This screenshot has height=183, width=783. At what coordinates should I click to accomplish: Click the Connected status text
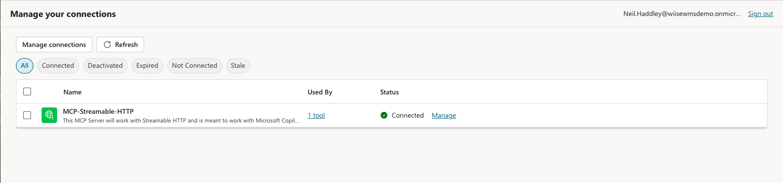[x=408, y=115]
